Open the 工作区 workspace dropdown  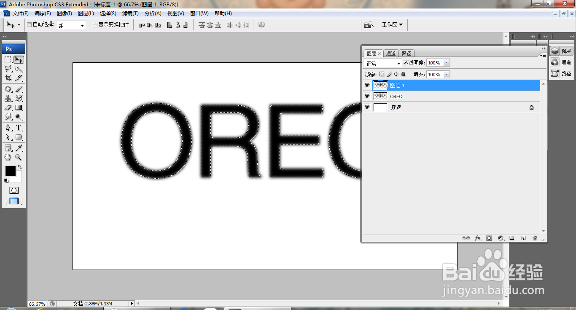point(392,25)
